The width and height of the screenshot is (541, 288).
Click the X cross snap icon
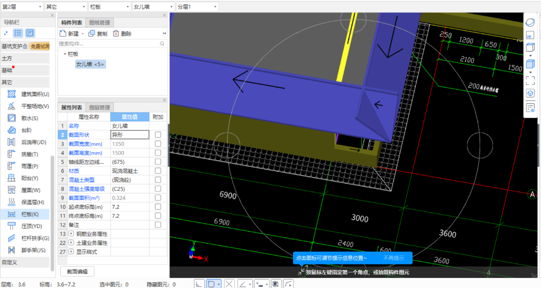click(x=229, y=284)
